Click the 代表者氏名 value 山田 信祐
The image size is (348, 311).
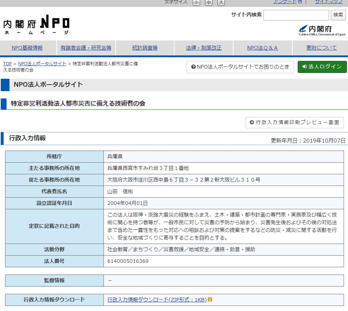tap(120, 191)
